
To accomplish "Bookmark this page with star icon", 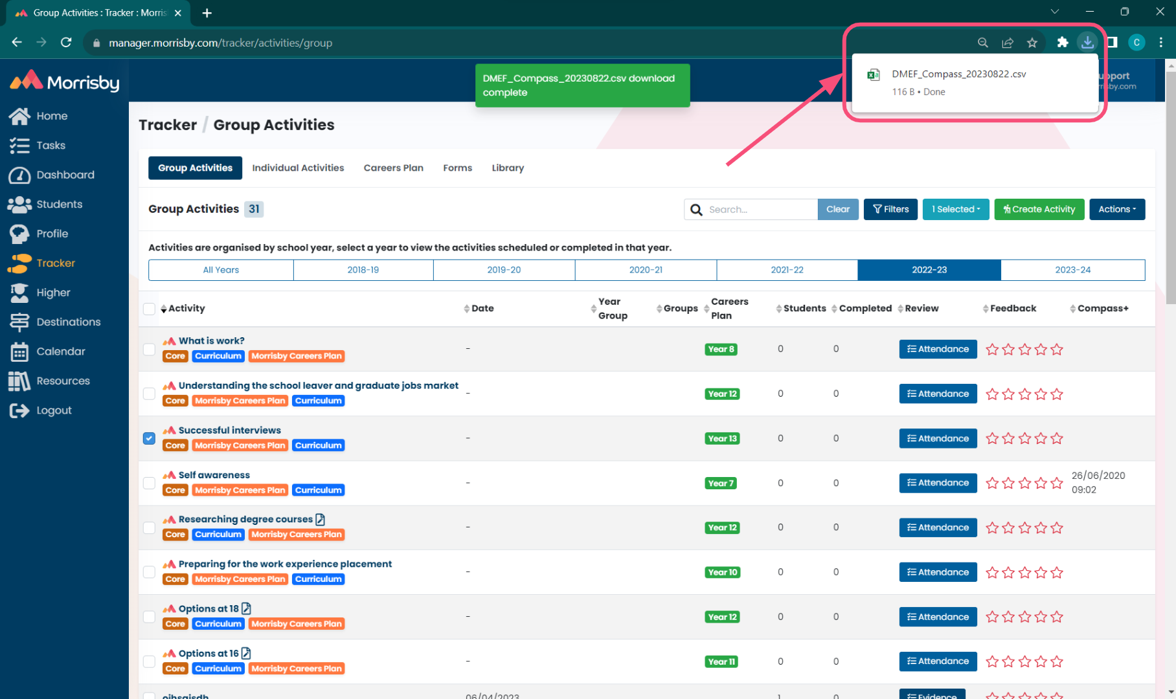I will click(1032, 43).
